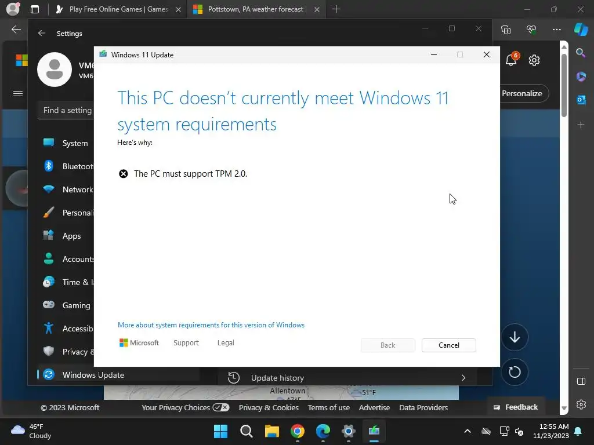The width and height of the screenshot is (594, 445).
Task: Open Edge profile avatar
Action: 13,9
